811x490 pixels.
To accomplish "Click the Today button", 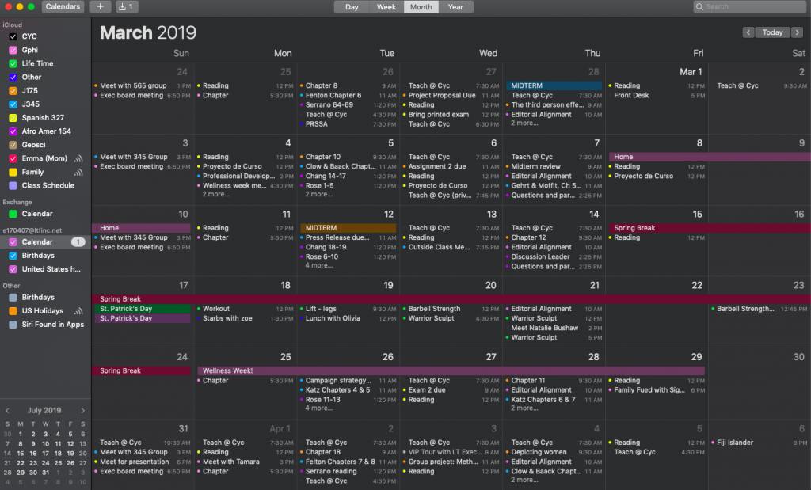I will click(772, 32).
